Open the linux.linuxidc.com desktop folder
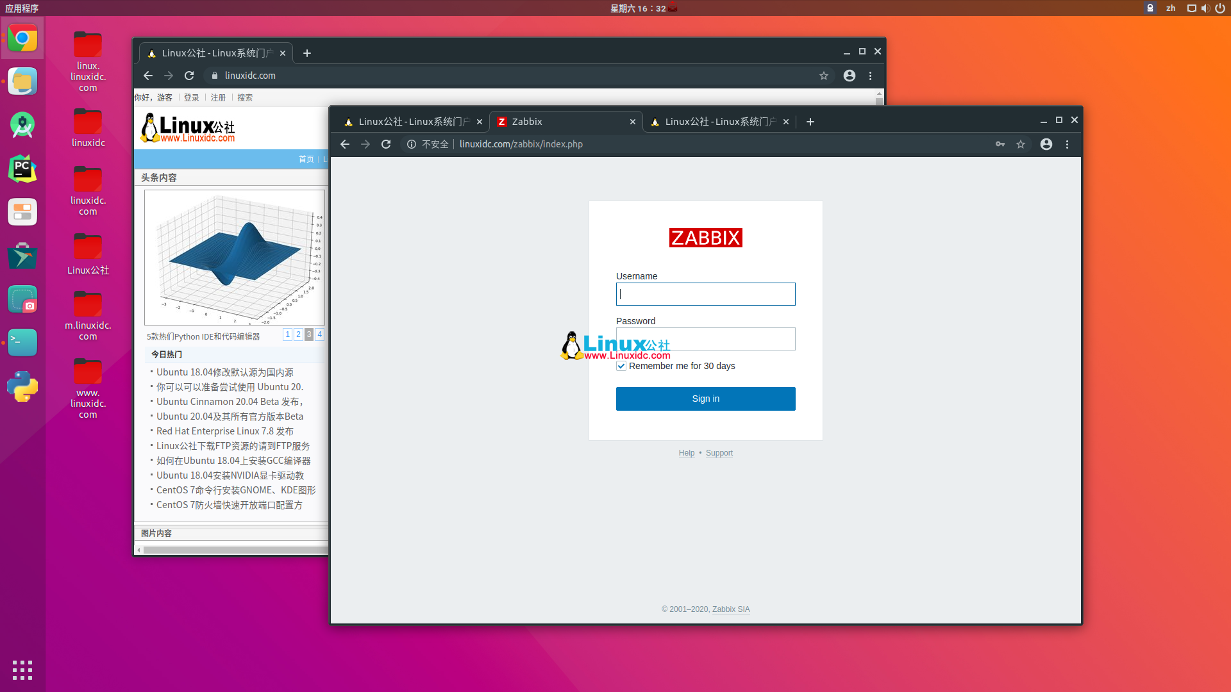This screenshot has height=692, width=1231. pyautogui.click(x=88, y=61)
